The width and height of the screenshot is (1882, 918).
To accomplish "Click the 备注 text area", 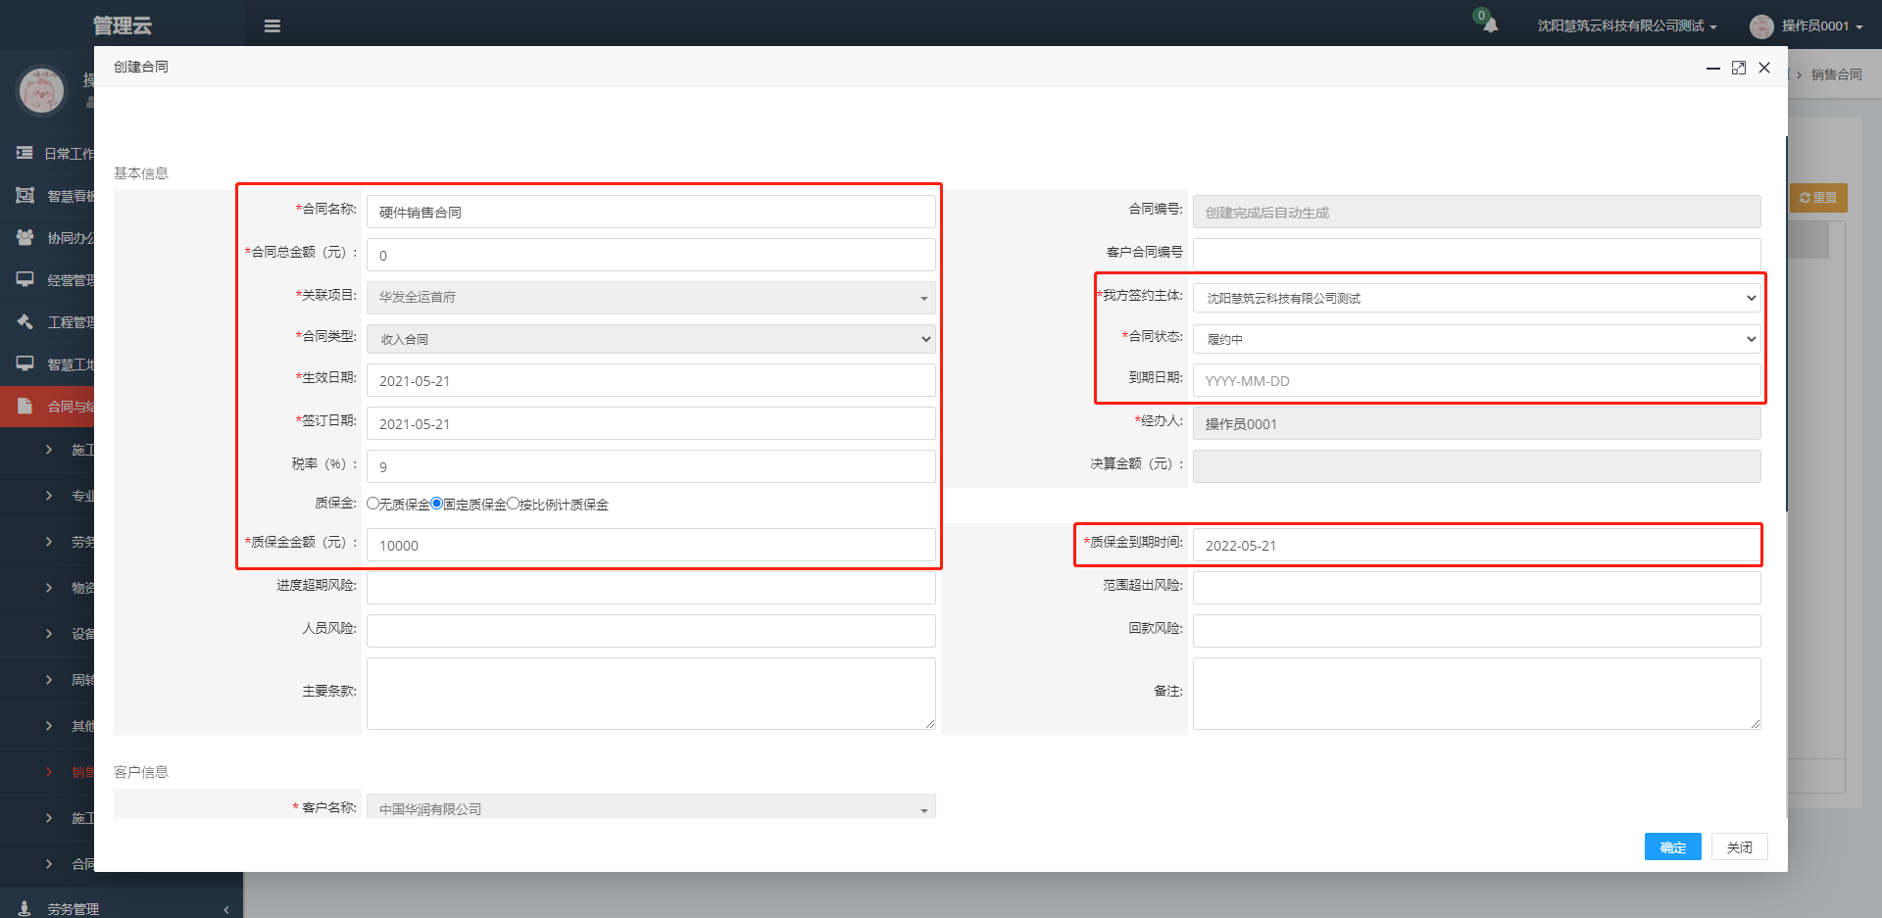I will point(1476,694).
